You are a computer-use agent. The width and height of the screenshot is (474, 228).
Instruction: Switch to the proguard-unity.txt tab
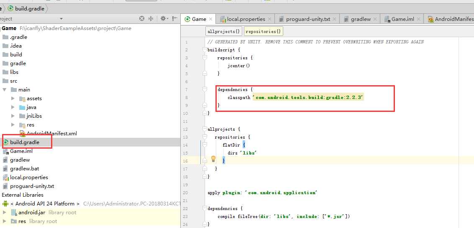pos(307,19)
